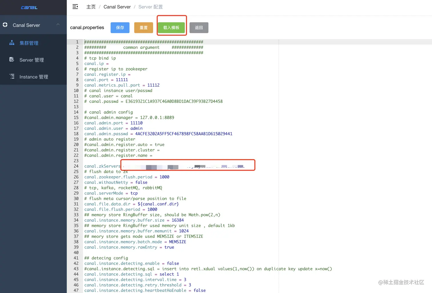Click line 18 canal.admin.passwd value
Screen dimensions: 432x293
click(184, 134)
